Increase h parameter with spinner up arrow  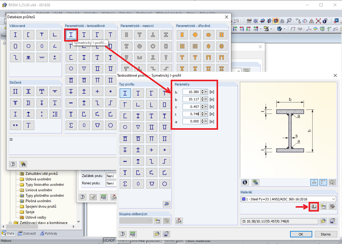202,91
